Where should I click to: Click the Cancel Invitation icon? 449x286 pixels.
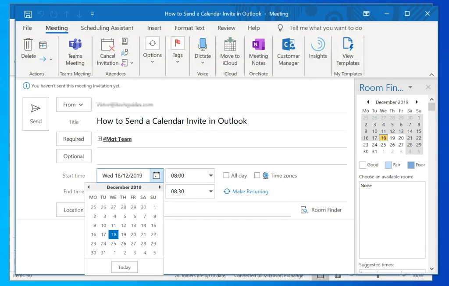[107, 45]
